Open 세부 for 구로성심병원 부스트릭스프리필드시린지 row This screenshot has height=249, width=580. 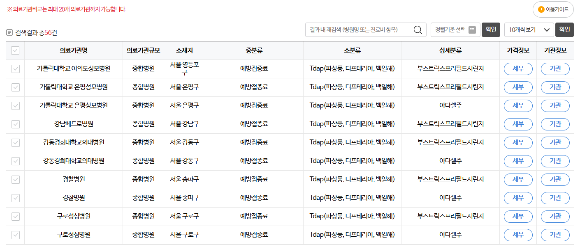coord(518,217)
